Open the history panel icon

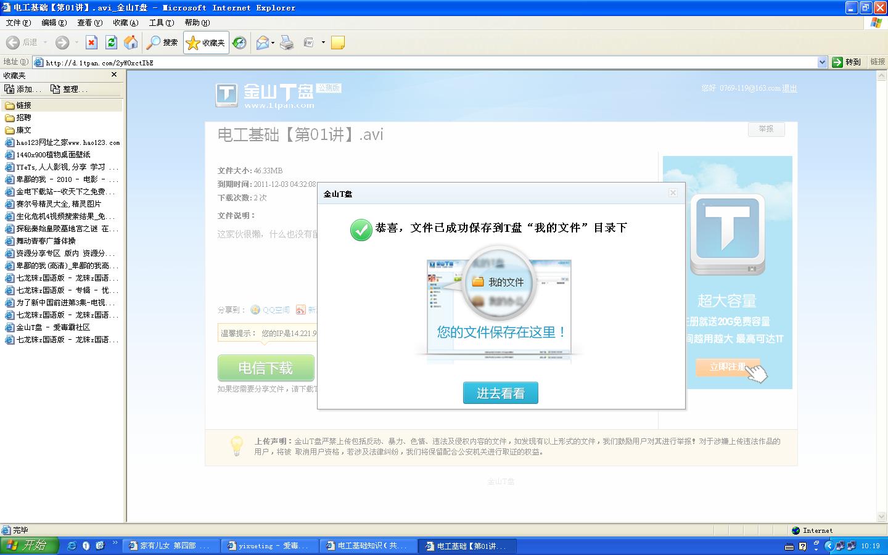(239, 42)
